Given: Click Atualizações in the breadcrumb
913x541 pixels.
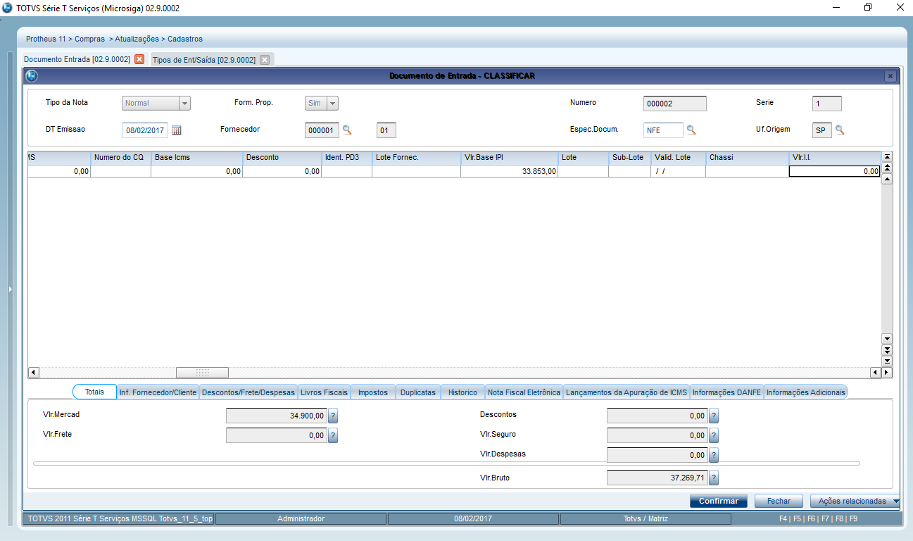Looking at the screenshot, I should tap(137, 39).
